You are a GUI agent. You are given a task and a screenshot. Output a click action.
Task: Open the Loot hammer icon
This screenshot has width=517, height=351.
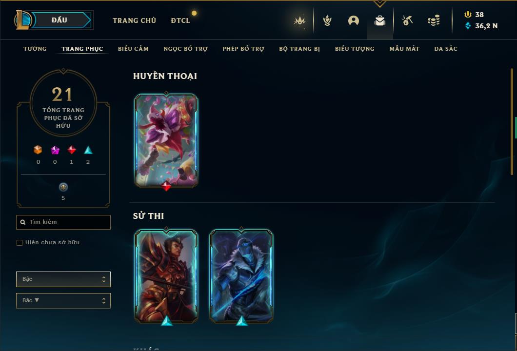click(407, 21)
